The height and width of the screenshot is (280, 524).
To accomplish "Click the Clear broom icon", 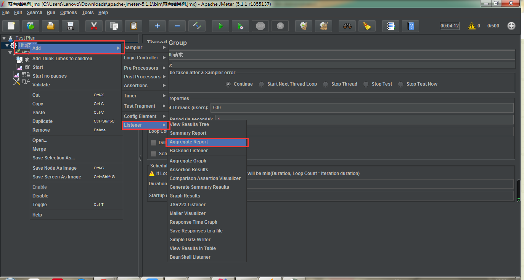I will coord(304,26).
